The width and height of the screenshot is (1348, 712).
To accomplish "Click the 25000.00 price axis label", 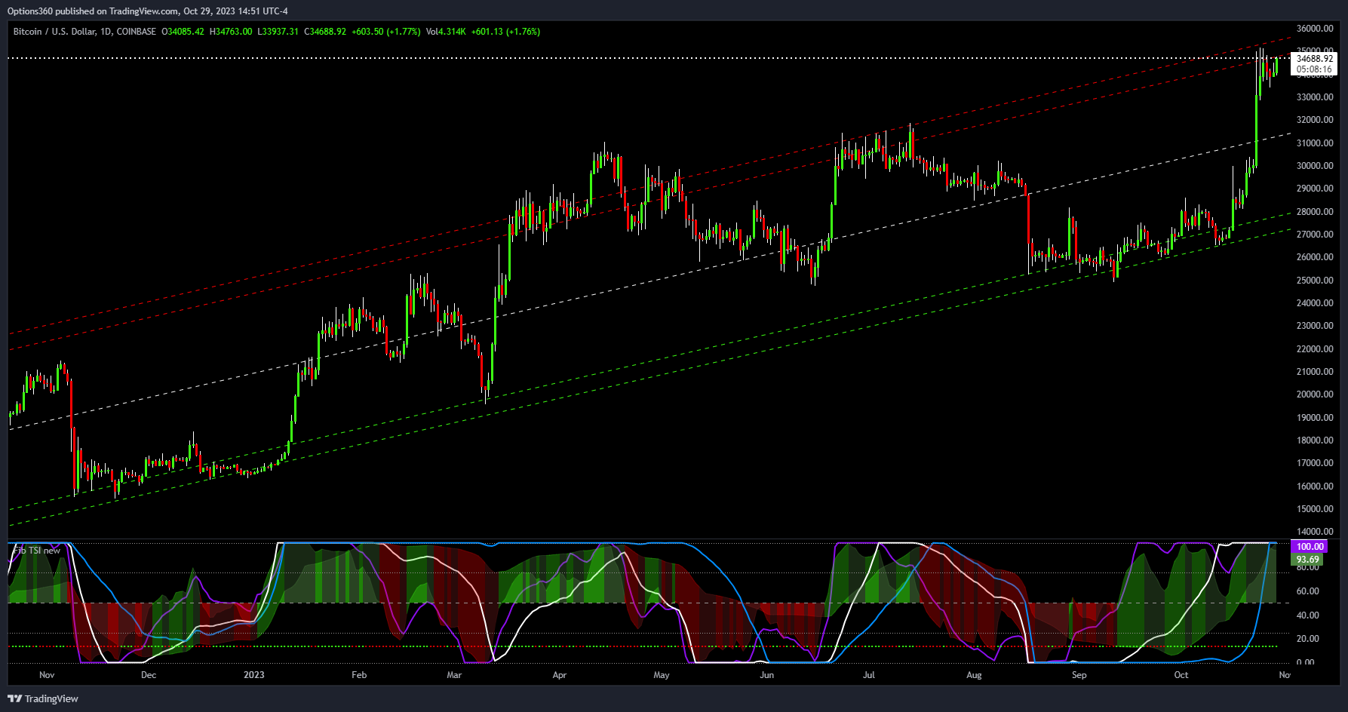I will 1315,281.
